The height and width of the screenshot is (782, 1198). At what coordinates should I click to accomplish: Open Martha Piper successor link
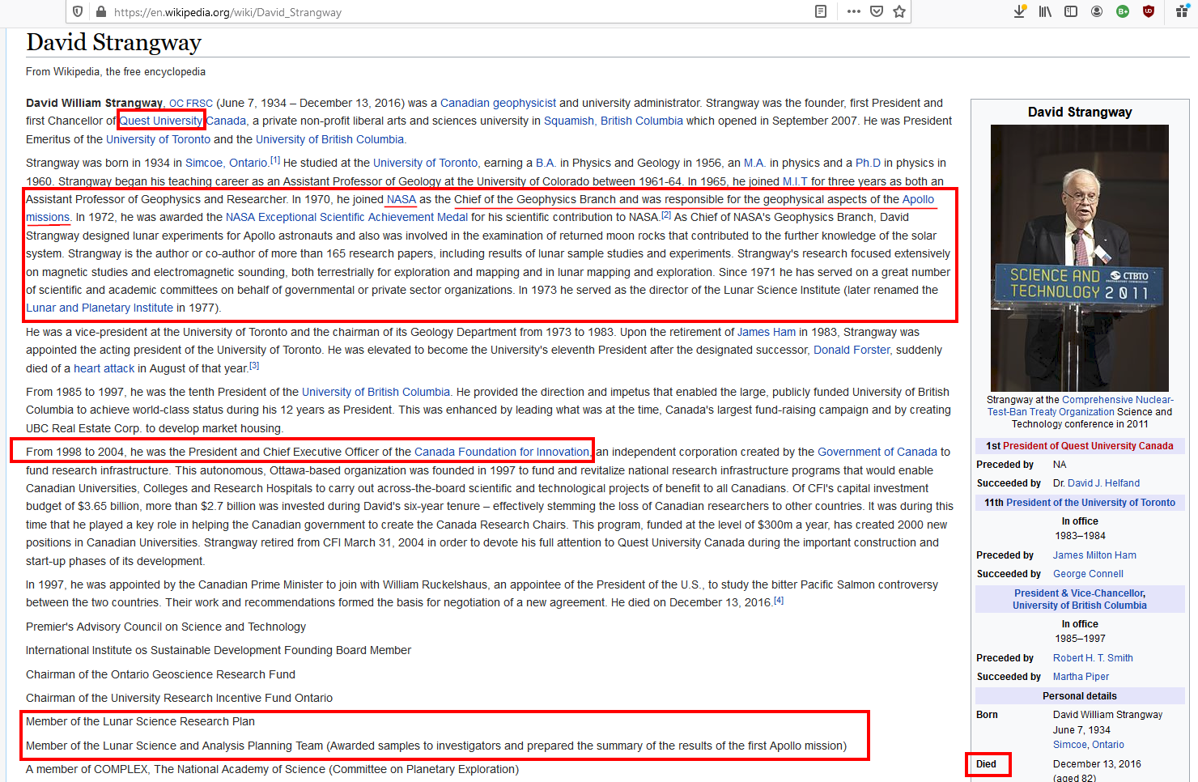tap(1081, 677)
